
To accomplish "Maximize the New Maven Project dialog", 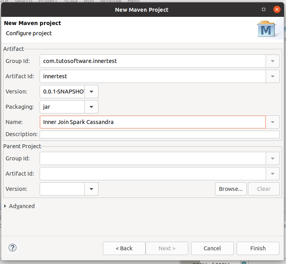I will [264, 9].
